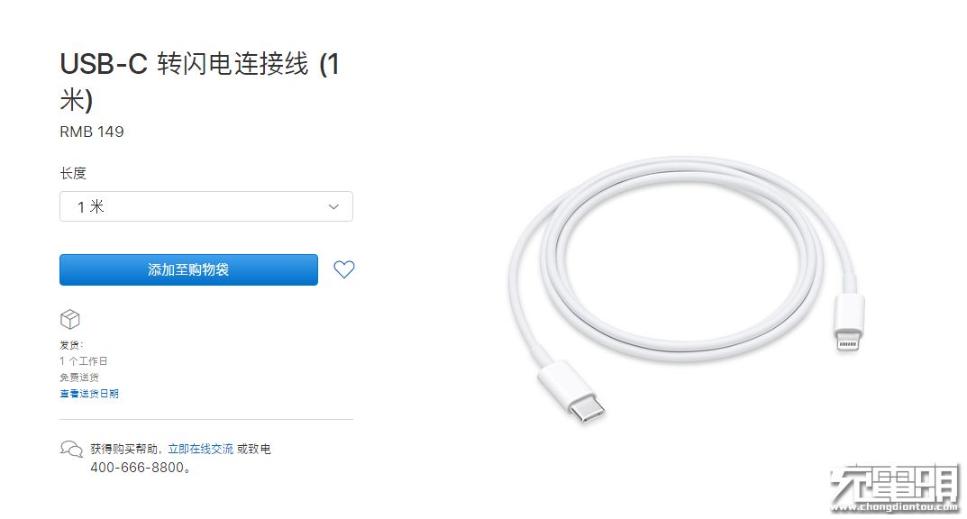Click the chevron arrow in length selector
The width and height of the screenshot is (967, 519).
[333, 206]
